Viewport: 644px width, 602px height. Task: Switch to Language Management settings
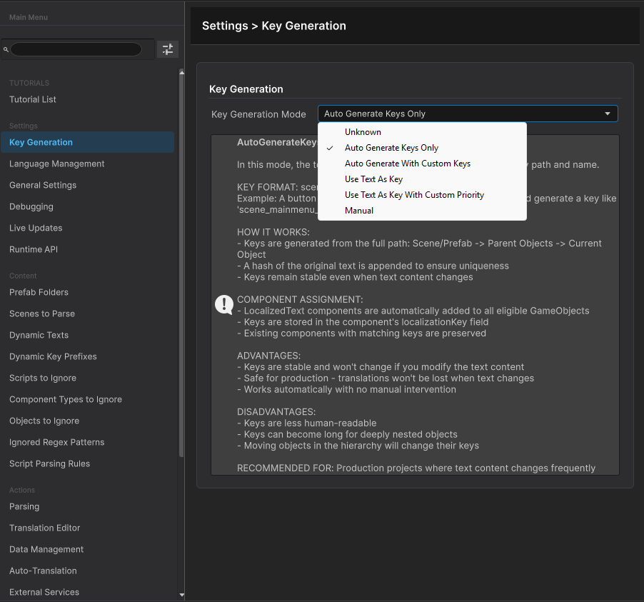56,164
